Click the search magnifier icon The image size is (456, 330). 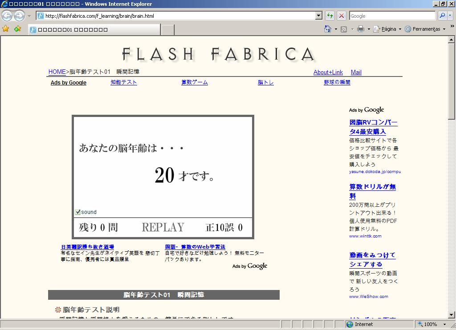pos(442,16)
